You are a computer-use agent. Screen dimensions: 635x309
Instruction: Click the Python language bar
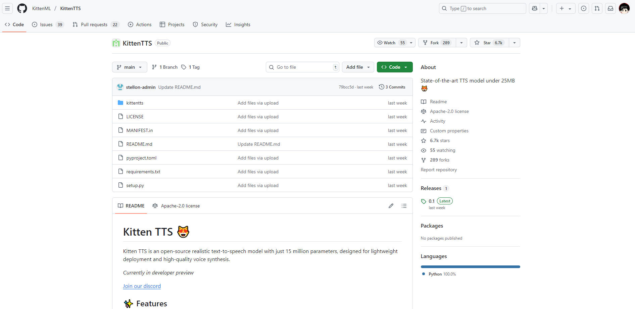coord(470,267)
